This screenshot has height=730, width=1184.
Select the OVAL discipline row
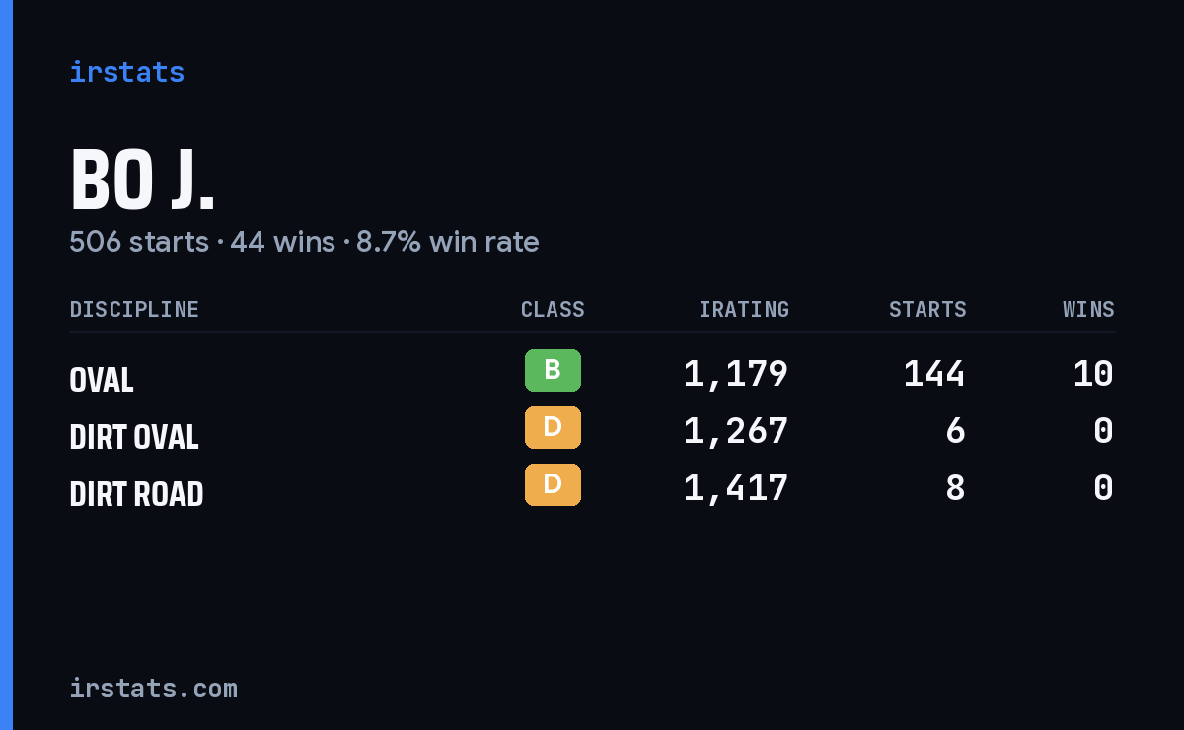(x=592, y=375)
